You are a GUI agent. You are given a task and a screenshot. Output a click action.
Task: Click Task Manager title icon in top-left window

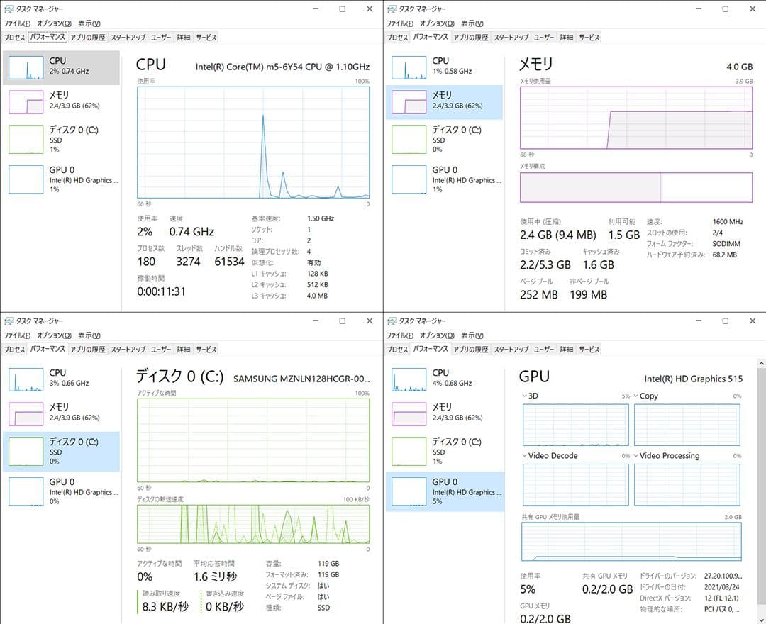pos(9,9)
